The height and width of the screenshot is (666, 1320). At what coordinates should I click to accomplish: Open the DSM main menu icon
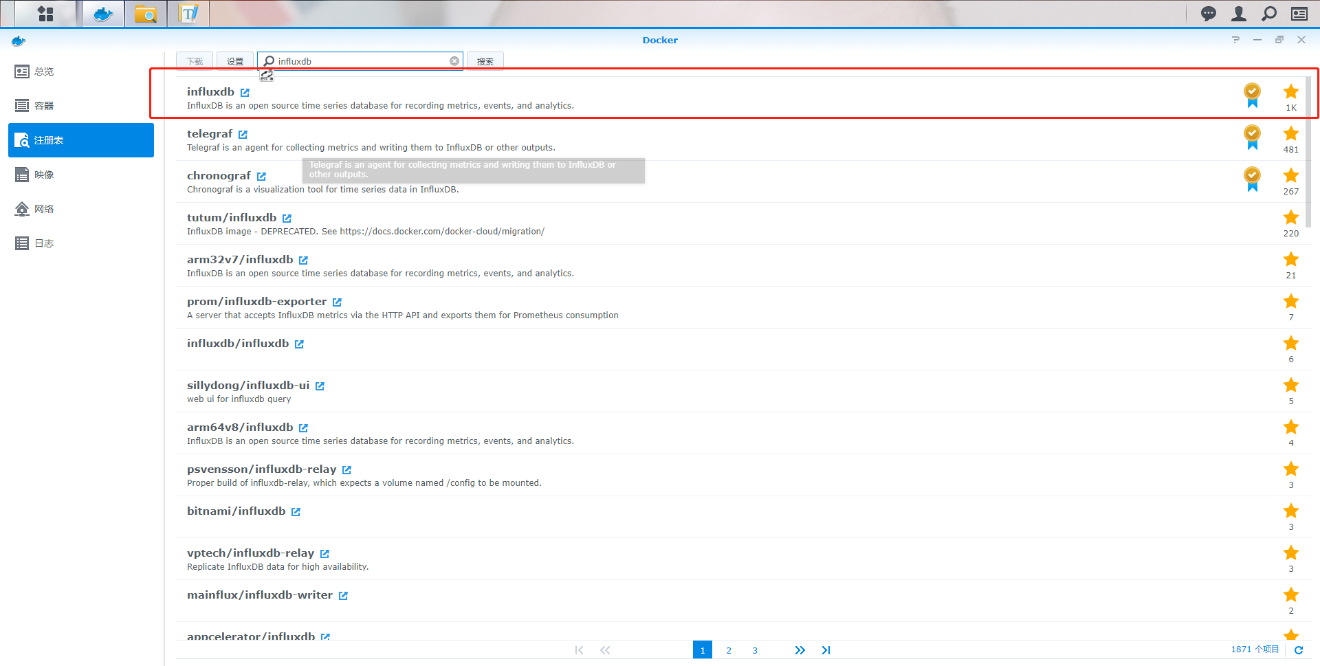(45, 14)
